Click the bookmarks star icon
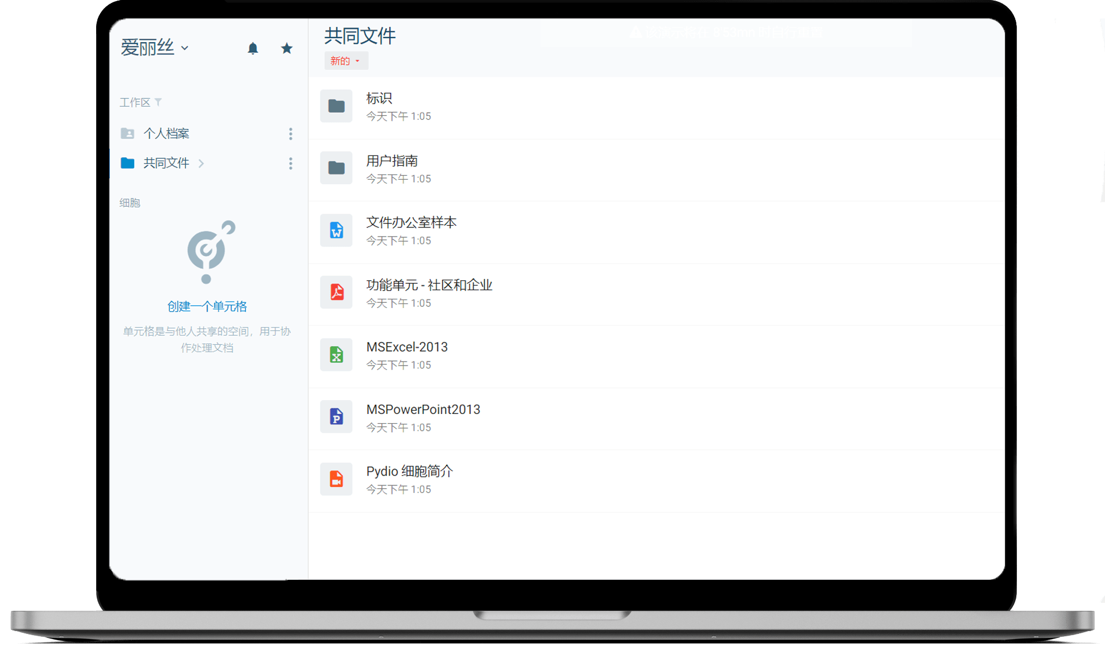 point(287,48)
